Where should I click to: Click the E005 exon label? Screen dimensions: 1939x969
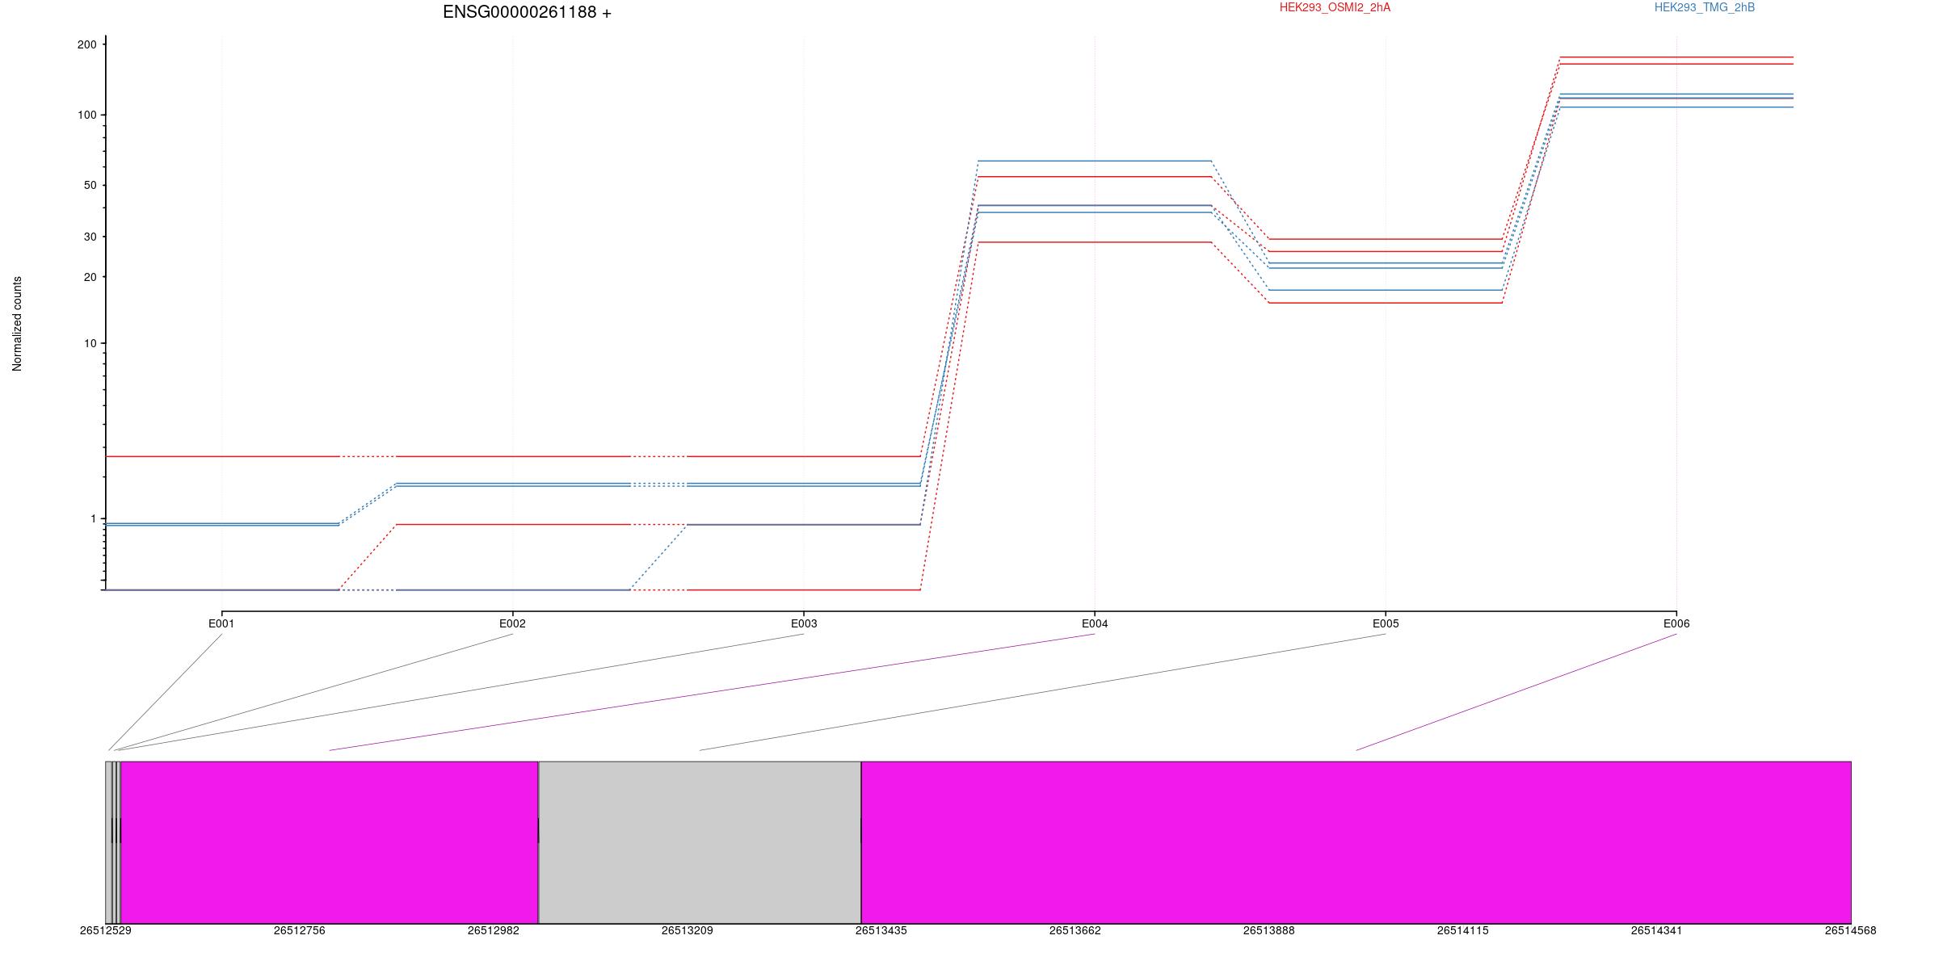coord(1386,623)
